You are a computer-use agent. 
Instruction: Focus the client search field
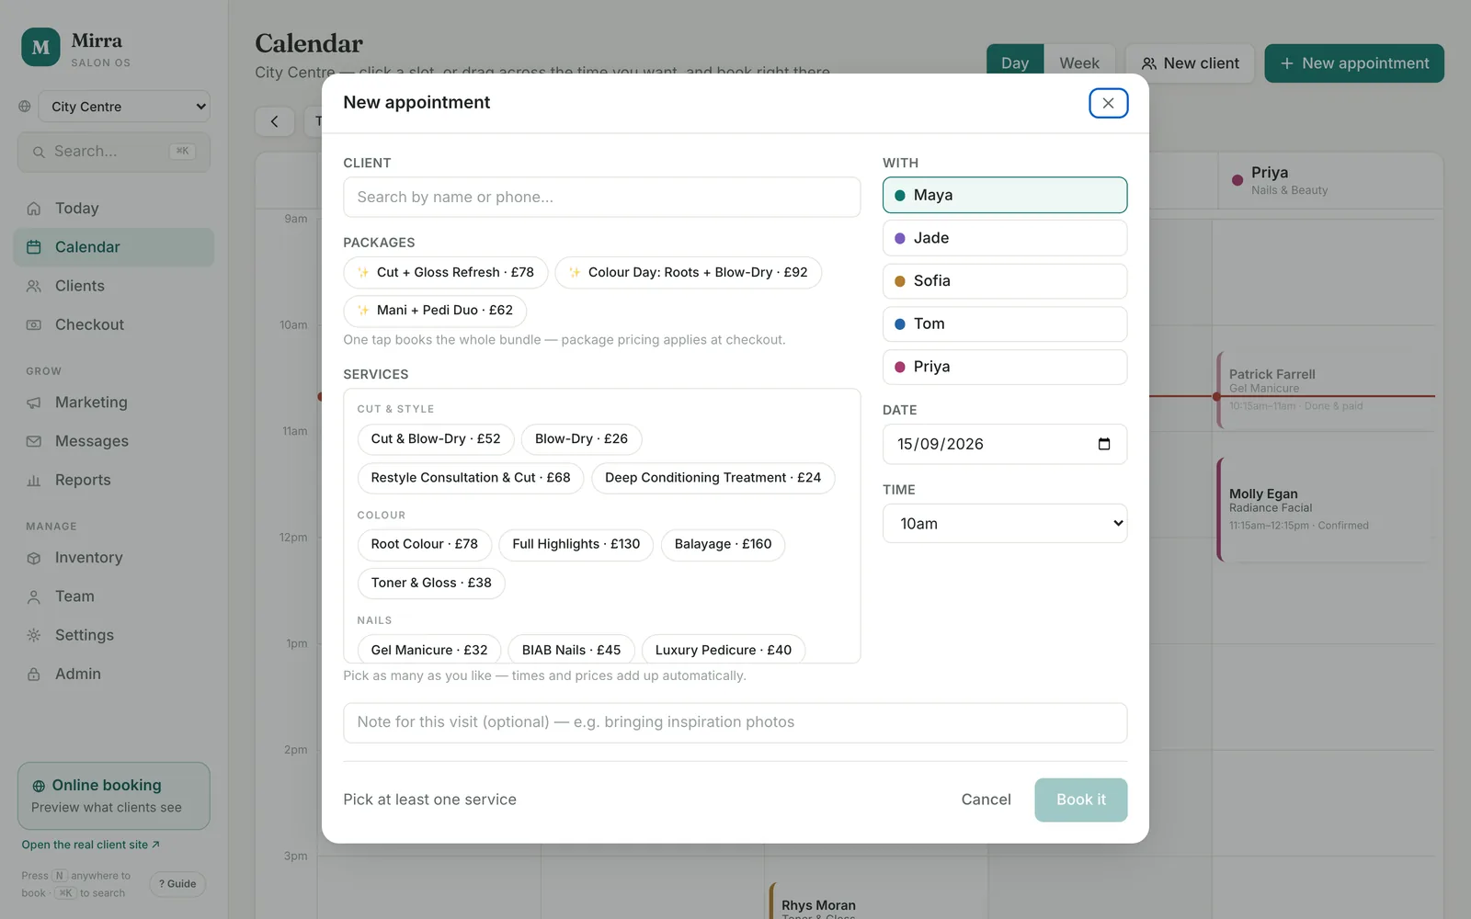coord(602,198)
